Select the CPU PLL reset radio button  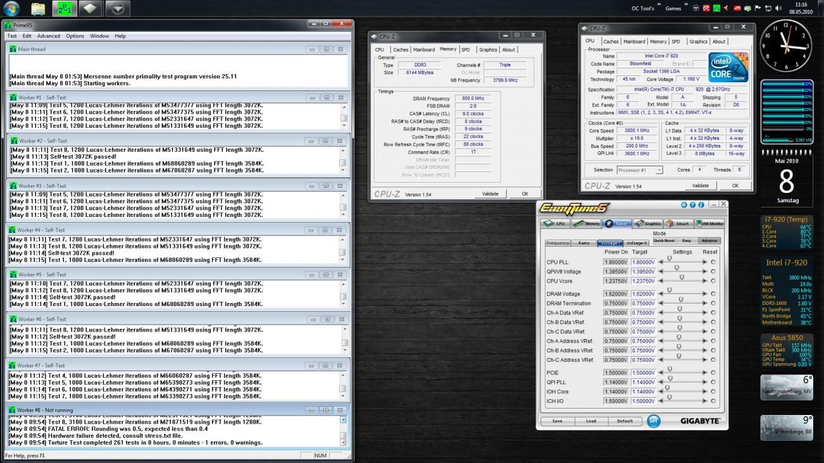coord(713,262)
